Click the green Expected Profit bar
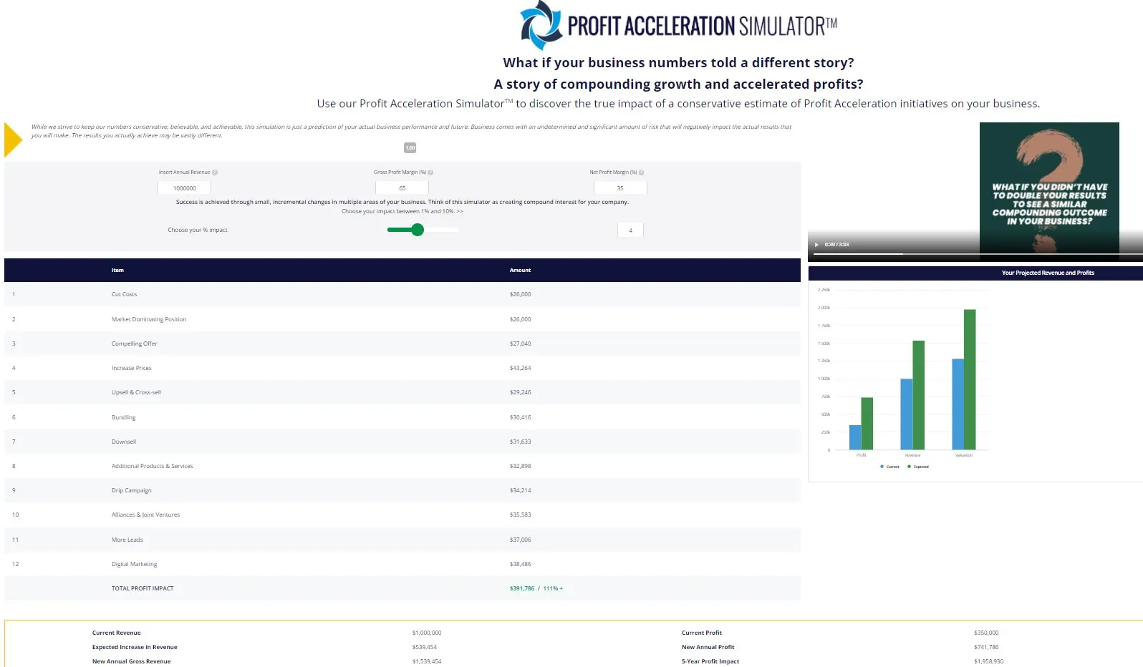Viewport: 1143px width, 667px height. pyautogui.click(x=867, y=424)
